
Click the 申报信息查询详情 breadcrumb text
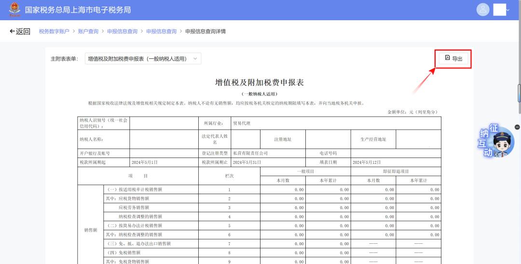(206, 32)
